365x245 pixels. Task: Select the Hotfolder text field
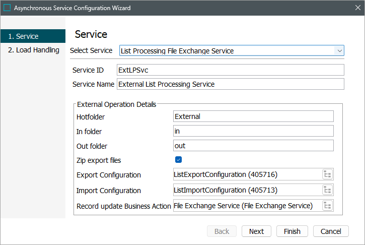coord(253,116)
